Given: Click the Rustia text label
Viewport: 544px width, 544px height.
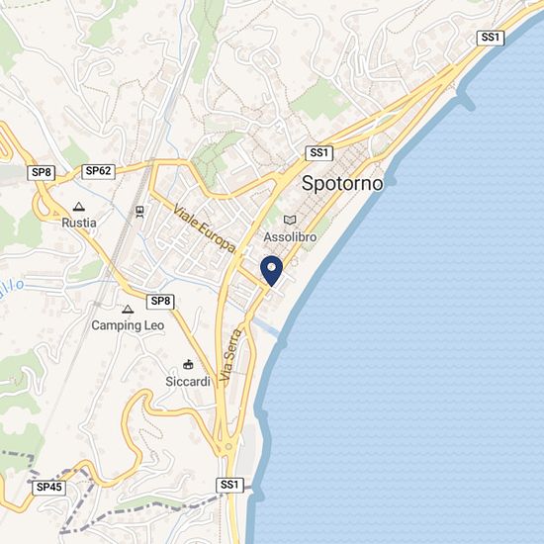Looking at the screenshot, I should (x=79, y=223).
